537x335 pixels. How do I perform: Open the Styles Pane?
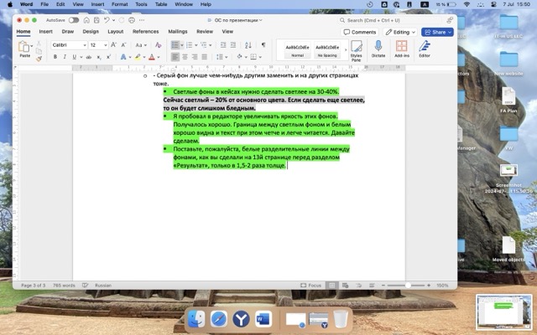pos(356,49)
